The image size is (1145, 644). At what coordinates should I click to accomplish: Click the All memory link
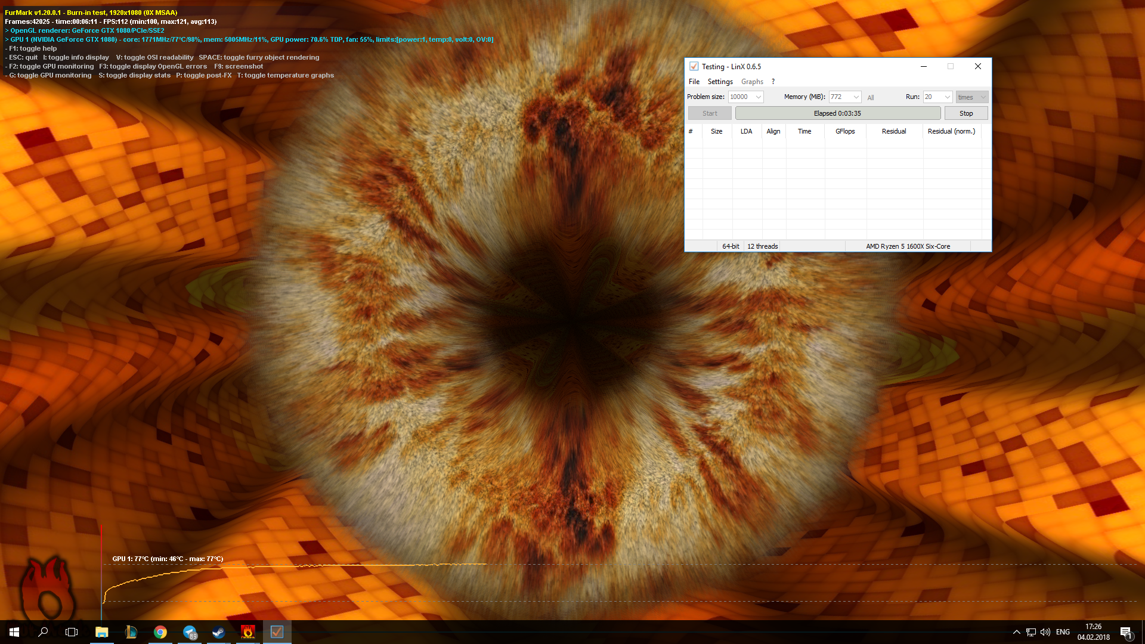871,98
